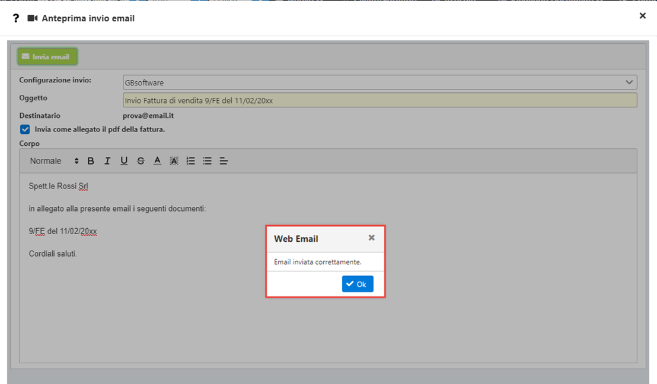Click the 'Oggetto' subject input field
Screen dimensions: 657x384
[379, 100]
